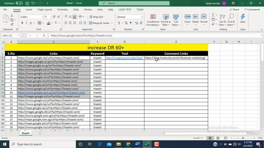
Task: Click the Save icon in title bar
Action: 27,3
